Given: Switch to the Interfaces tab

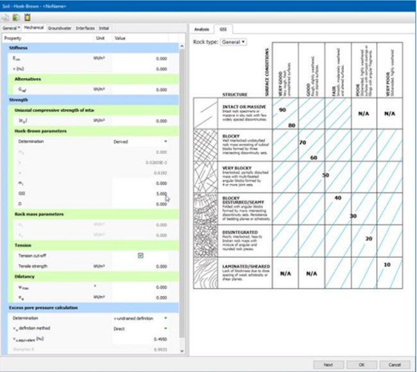Looking at the screenshot, I should 85,28.
